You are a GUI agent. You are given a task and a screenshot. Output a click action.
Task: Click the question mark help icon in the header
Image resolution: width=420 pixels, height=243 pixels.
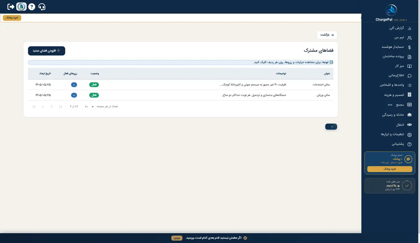pos(31,7)
